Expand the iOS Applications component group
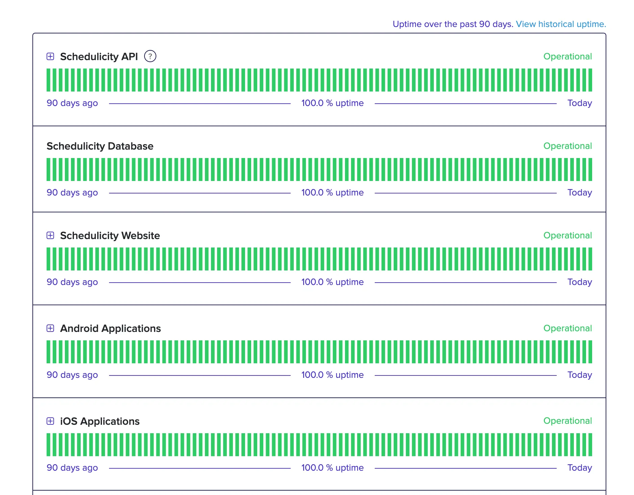 point(50,421)
